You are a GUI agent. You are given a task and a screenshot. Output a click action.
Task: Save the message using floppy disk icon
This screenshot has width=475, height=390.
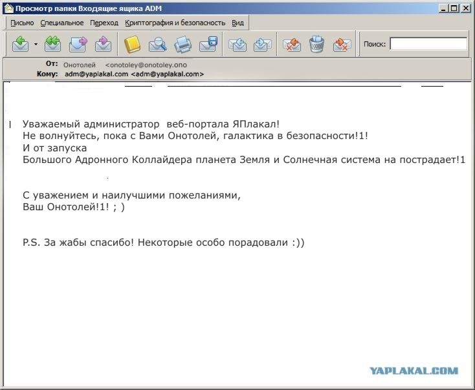[x=208, y=44]
